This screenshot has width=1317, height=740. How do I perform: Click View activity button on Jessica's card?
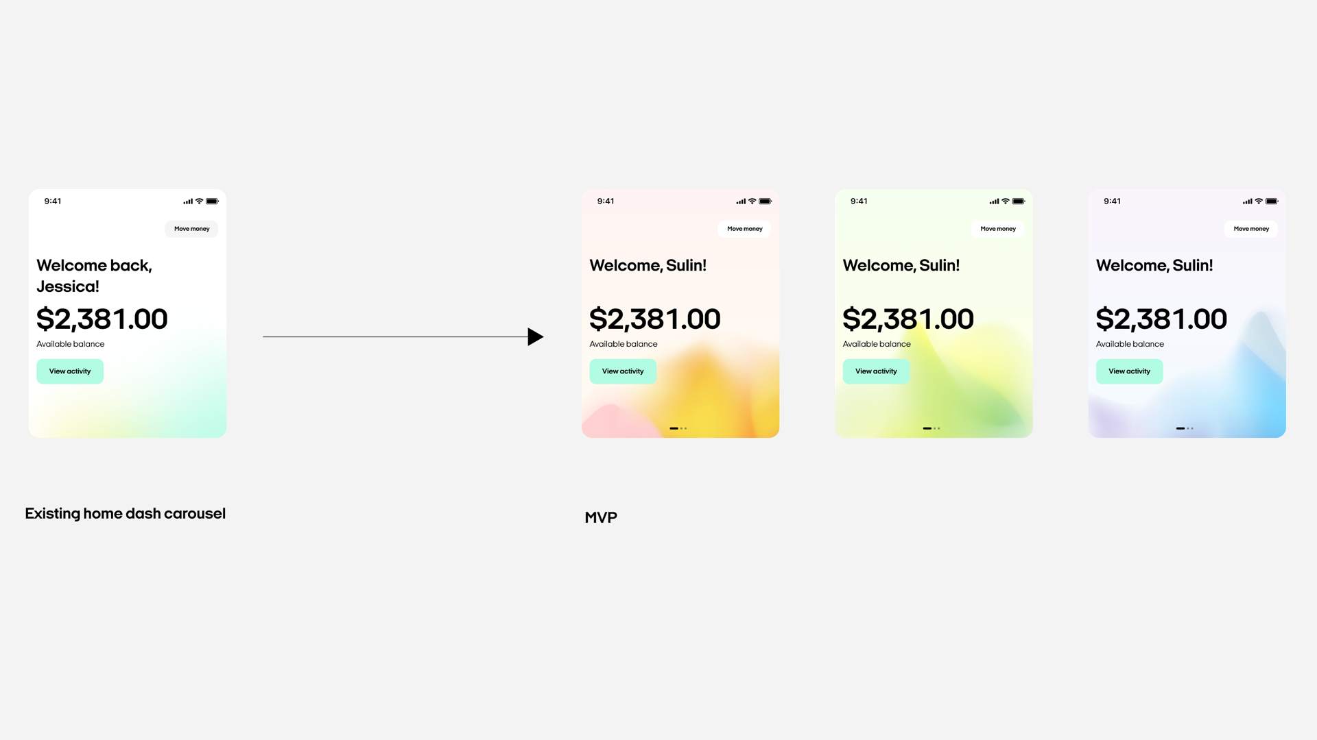point(70,371)
